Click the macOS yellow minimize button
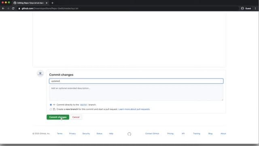The image size is (259, 146). tap(6, 2)
